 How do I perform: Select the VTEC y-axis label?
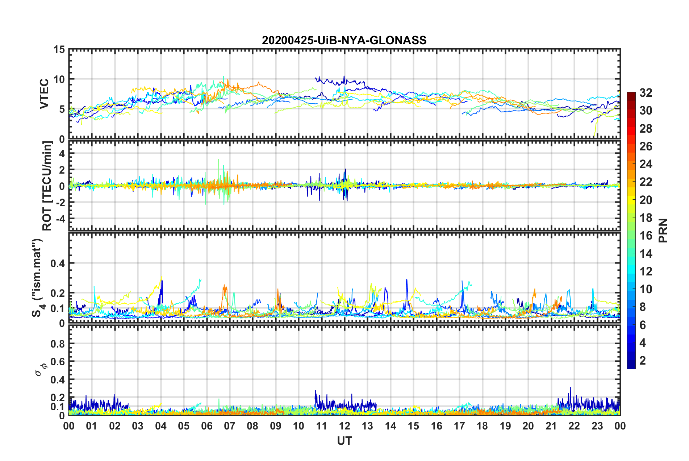(x=44, y=94)
